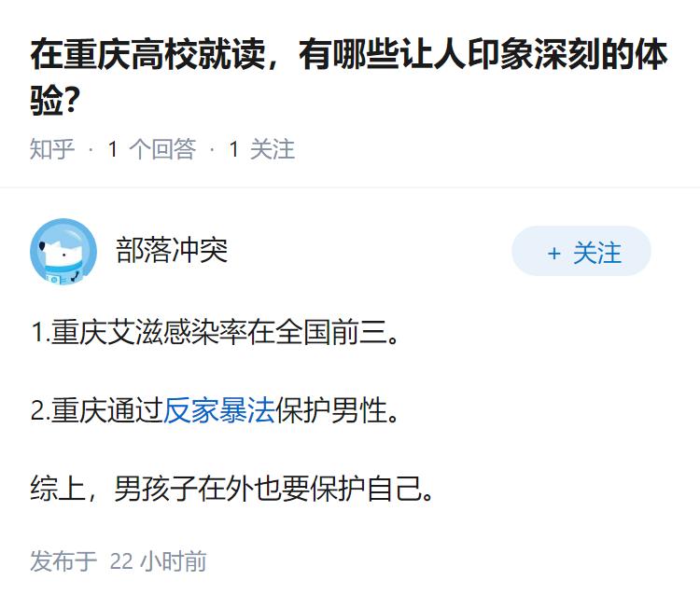Click the title's second line "验？"
The height and width of the screenshot is (608, 700).
coord(53,101)
